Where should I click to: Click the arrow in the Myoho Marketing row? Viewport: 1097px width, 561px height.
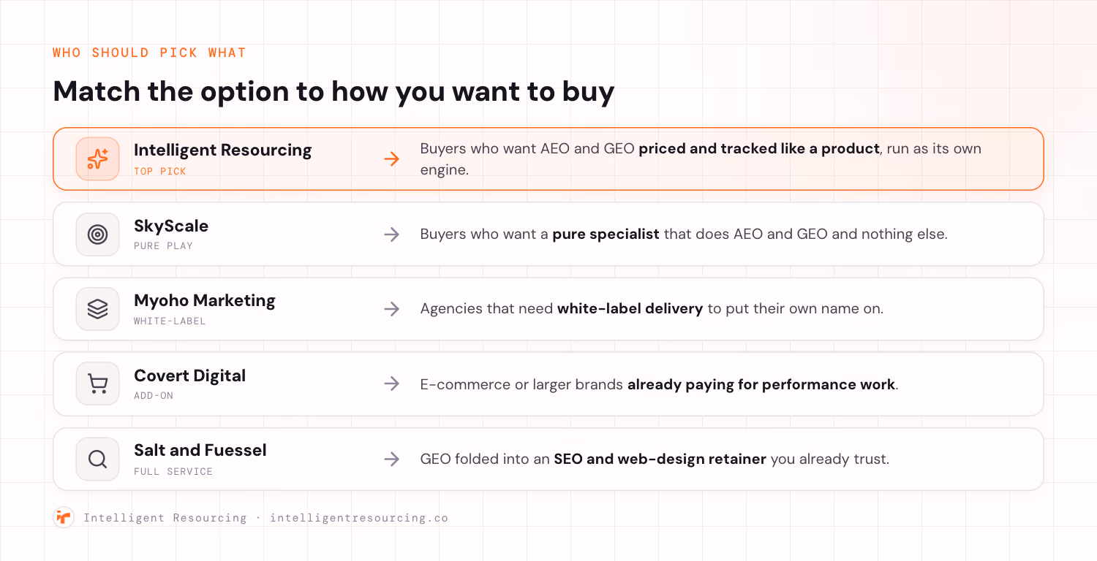tap(392, 309)
